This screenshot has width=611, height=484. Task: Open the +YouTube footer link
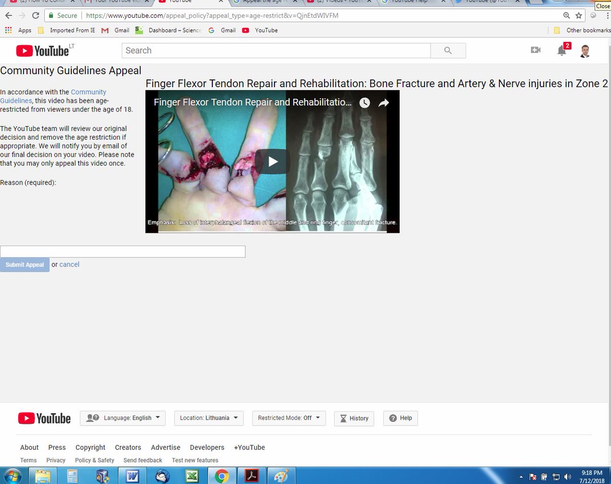(249, 447)
